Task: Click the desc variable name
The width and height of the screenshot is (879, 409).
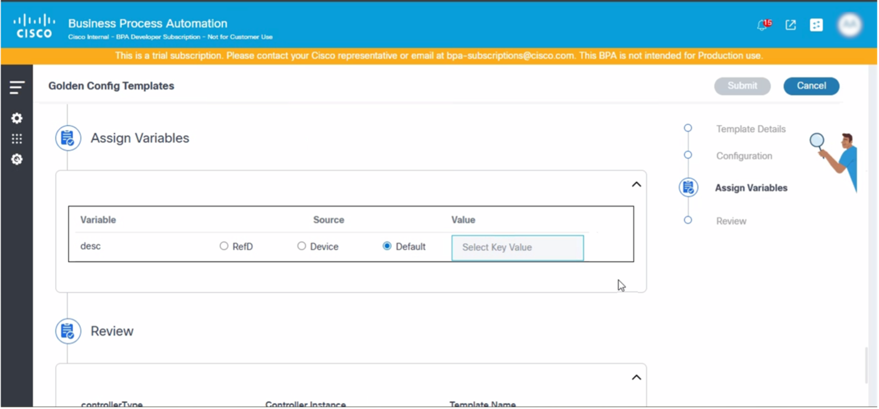Action: click(91, 246)
